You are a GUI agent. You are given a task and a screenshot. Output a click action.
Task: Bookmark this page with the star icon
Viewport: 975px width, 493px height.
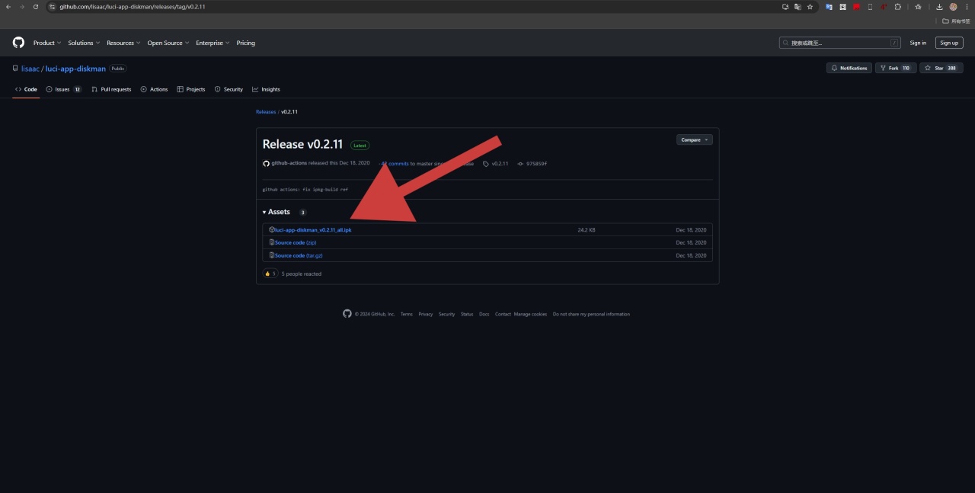click(x=810, y=7)
